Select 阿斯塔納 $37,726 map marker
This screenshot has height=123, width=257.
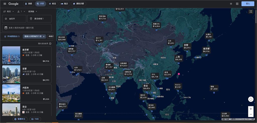102,18
